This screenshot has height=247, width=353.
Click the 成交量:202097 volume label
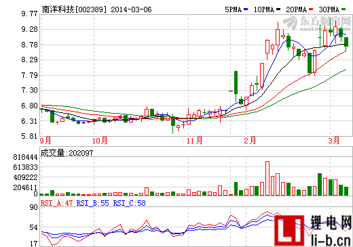click(67, 153)
